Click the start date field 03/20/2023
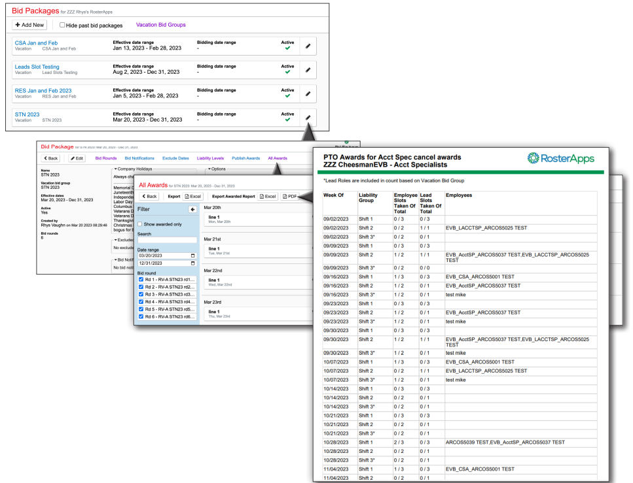The height and width of the screenshot is (483, 633). coord(167,256)
